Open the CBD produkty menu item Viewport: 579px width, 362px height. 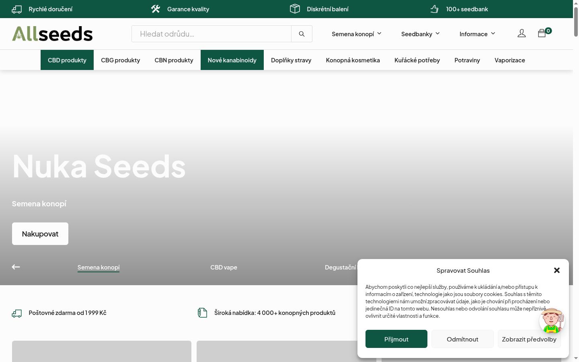click(67, 60)
